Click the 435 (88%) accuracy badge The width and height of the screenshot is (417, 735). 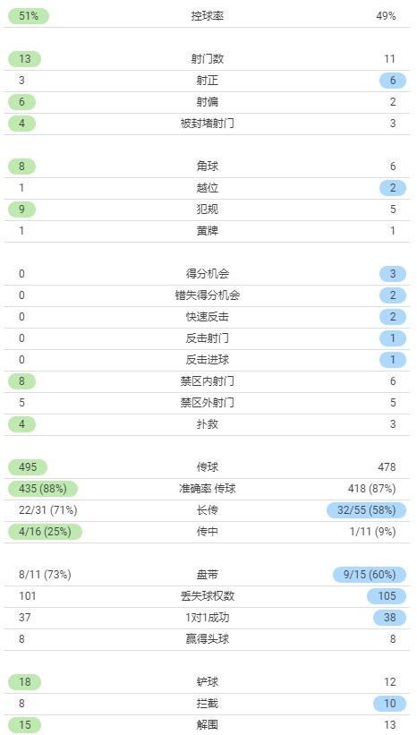(x=43, y=489)
